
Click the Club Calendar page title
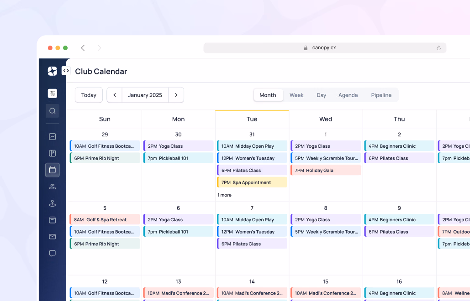101,71
